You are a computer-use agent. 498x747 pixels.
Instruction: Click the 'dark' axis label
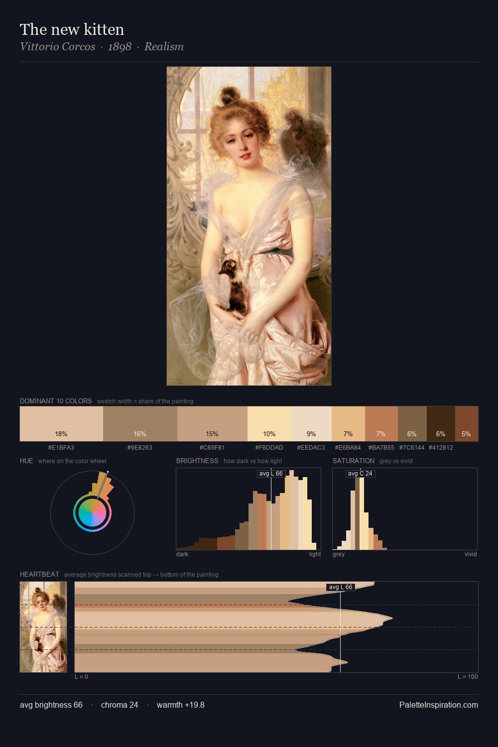[182, 554]
